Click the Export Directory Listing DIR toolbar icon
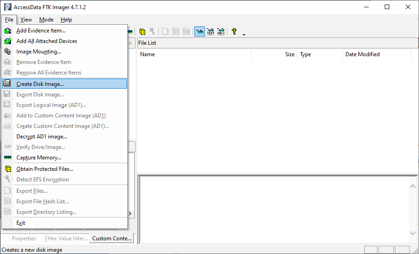 tap(186, 32)
